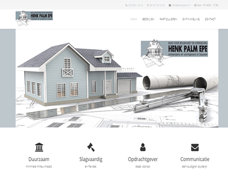Open the Home menu item

(133, 19)
